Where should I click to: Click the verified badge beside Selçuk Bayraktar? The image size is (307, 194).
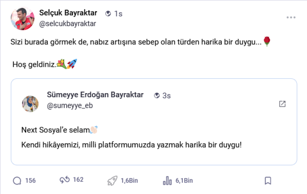click(108, 13)
